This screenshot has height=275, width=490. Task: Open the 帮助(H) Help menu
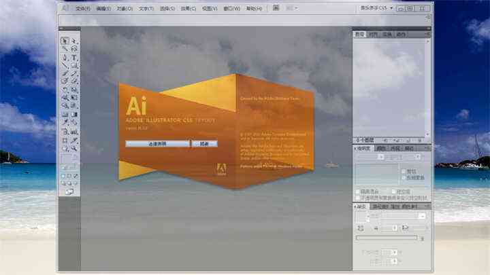(254, 8)
